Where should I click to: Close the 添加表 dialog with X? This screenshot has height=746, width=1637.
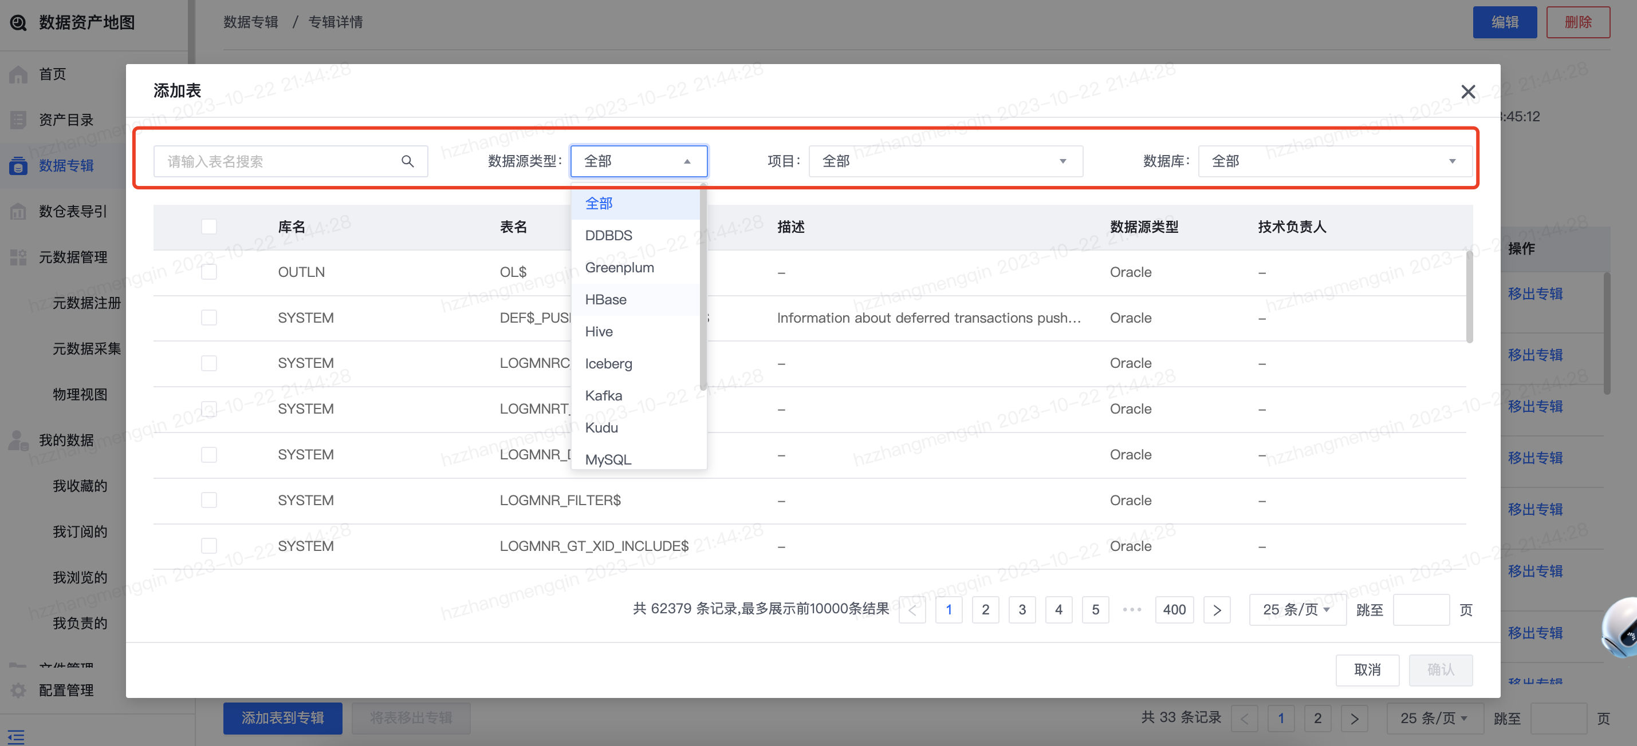1468,92
